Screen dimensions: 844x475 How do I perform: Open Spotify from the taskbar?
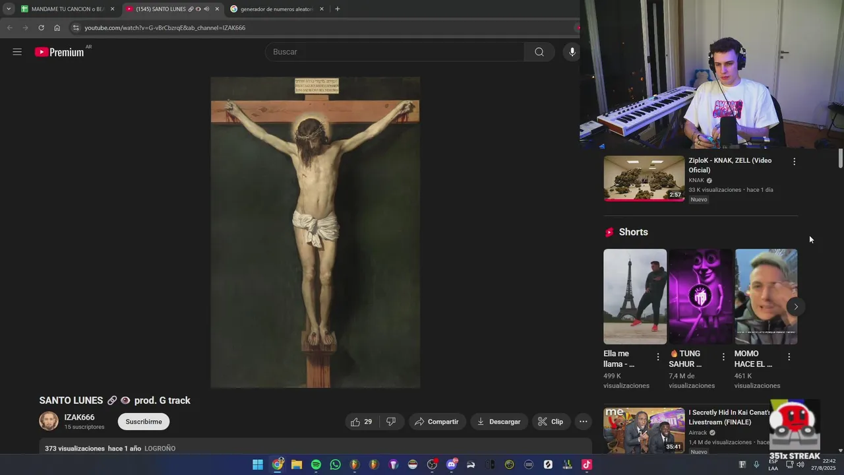point(316,464)
